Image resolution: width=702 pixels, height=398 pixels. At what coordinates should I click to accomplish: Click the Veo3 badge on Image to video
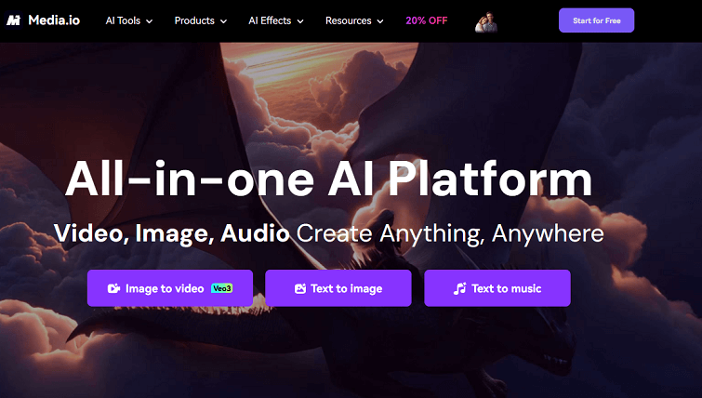coord(222,288)
